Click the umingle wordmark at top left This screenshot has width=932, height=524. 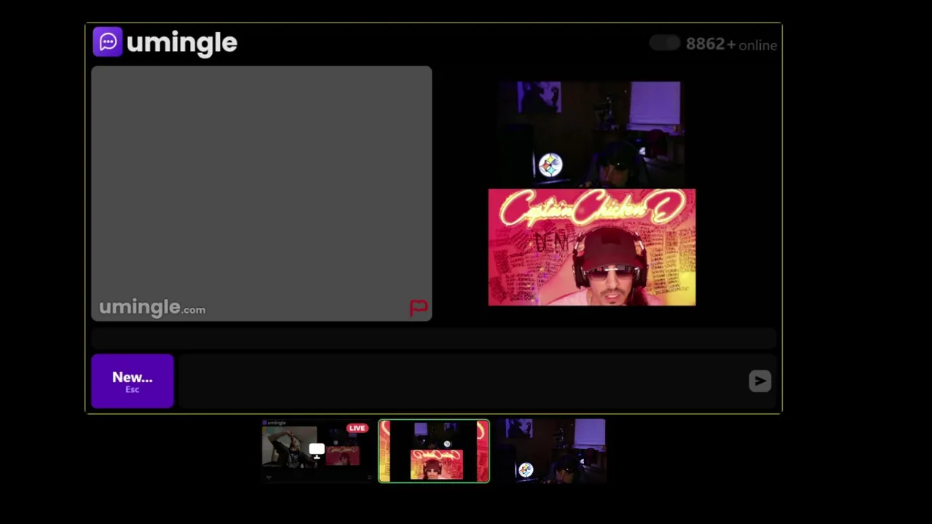click(x=182, y=43)
